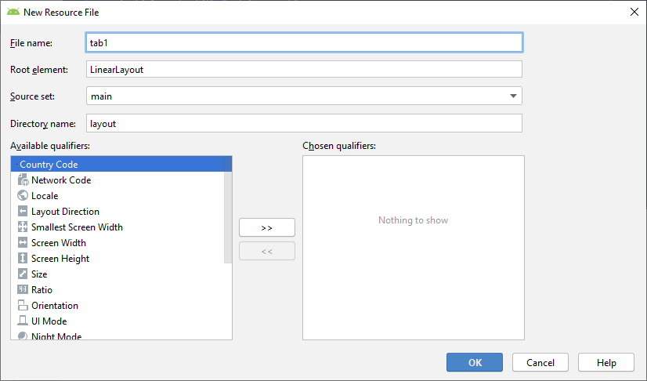This screenshot has width=647, height=381.
Task: Click the Locale globe icon
Action: pyautogui.click(x=23, y=196)
